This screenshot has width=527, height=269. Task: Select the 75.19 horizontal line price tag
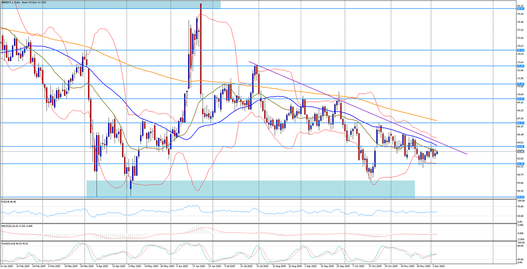coord(520,50)
